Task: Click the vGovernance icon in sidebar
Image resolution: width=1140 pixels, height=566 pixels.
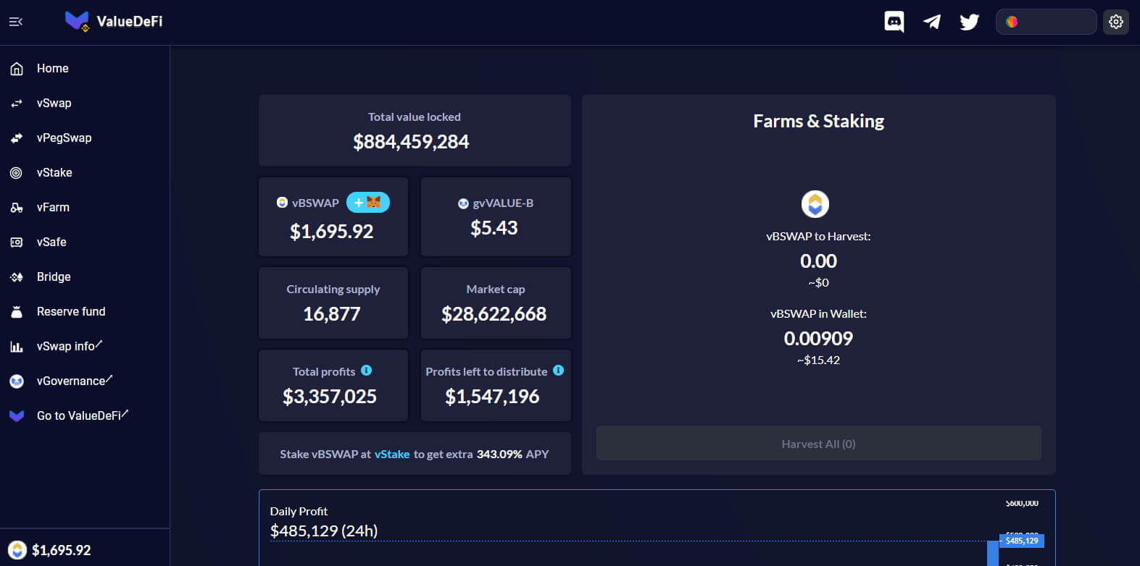Action: [17, 381]
